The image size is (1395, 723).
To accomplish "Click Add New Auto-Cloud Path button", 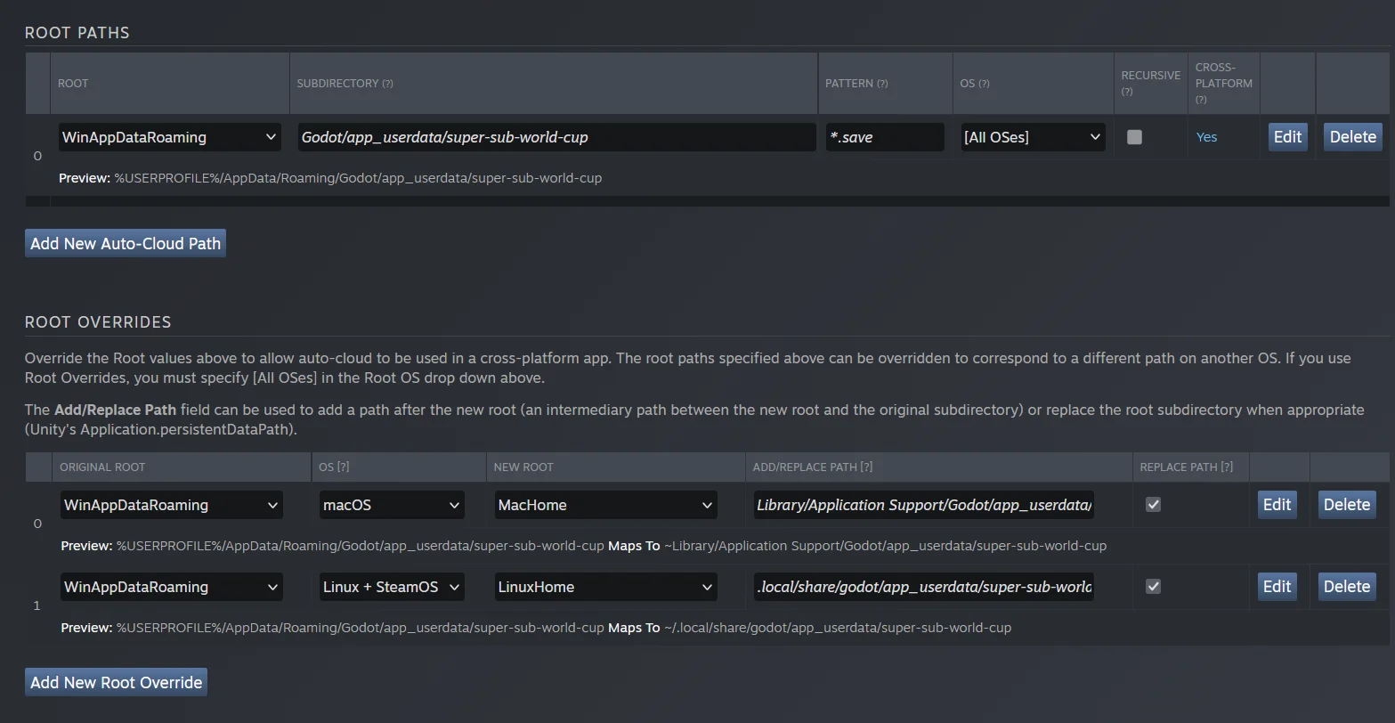I will pos(126,243).
